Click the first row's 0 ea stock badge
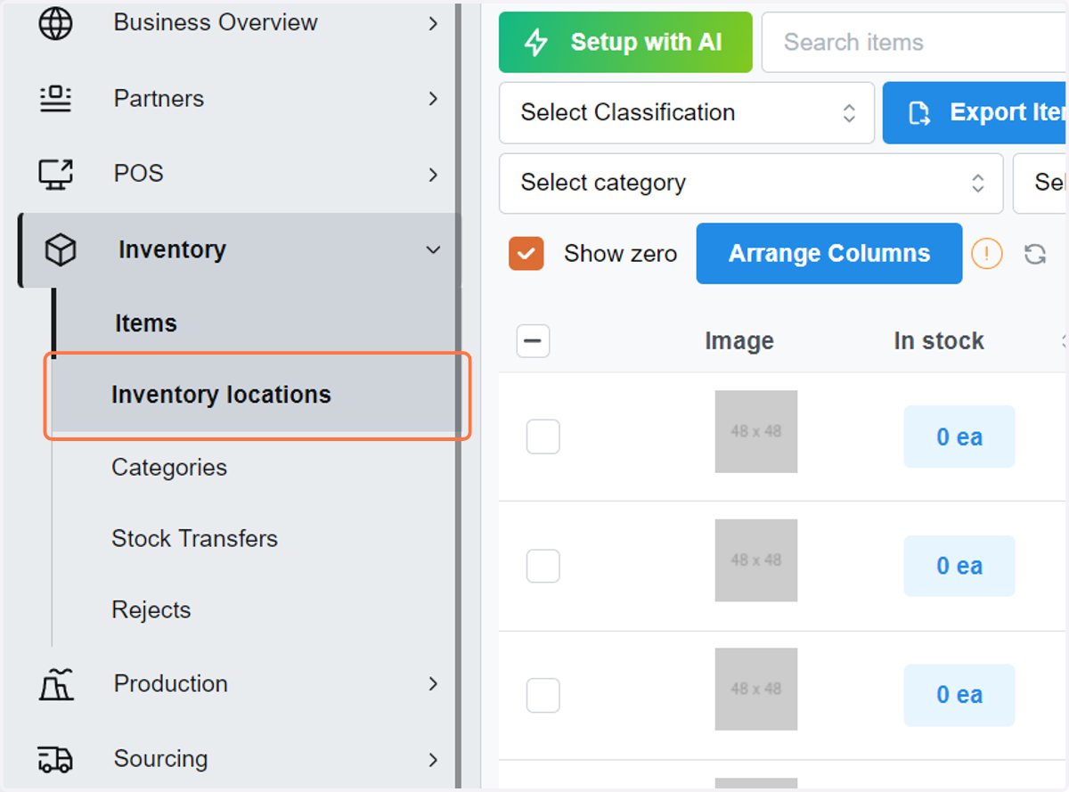 click(959, 437)
